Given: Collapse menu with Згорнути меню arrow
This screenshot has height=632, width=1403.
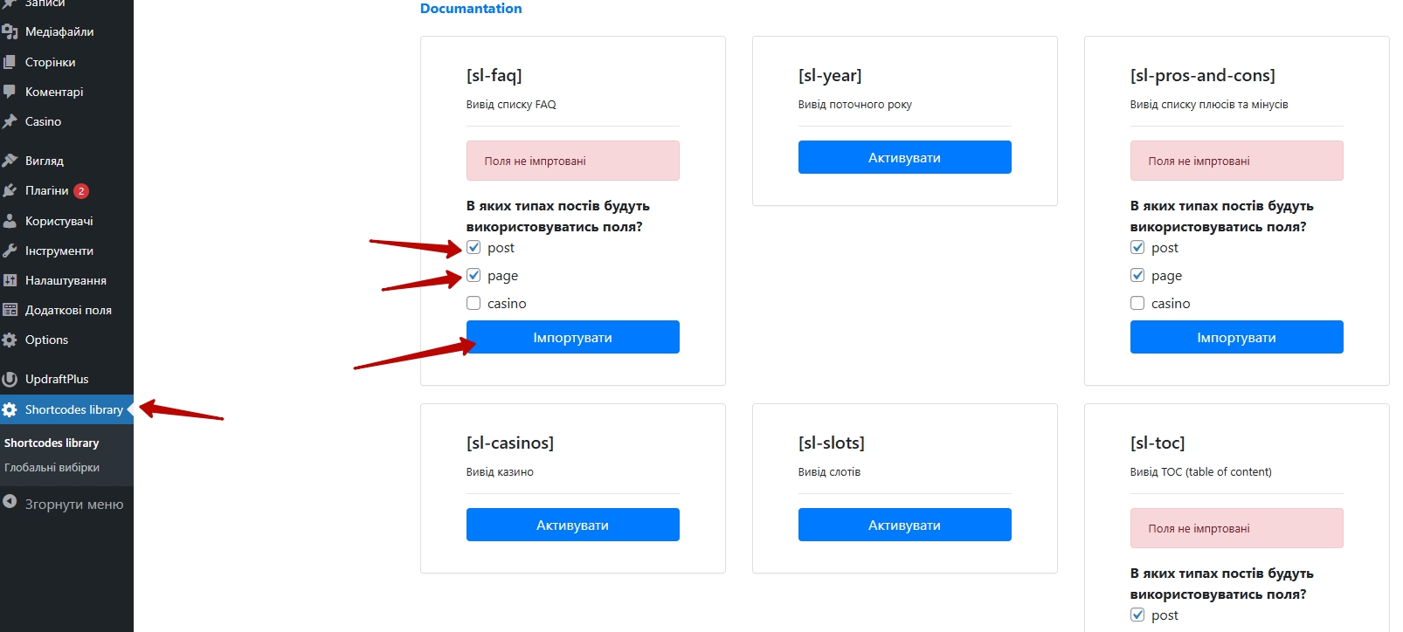Looking at the screenshot, I should click(x=10, y=502).
